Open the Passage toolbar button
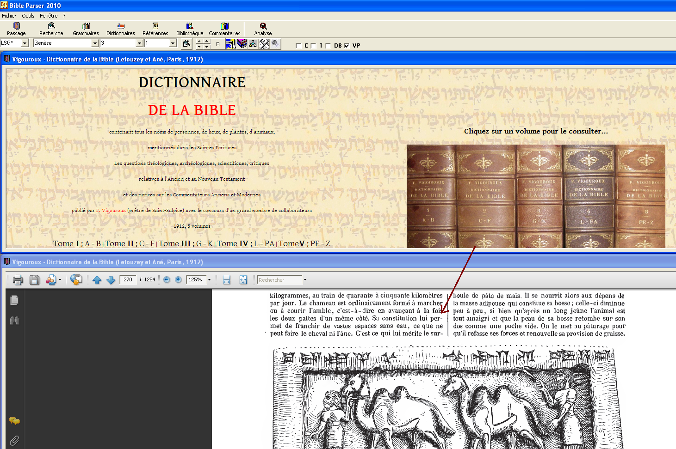676x449 pixels. point(16,29)
